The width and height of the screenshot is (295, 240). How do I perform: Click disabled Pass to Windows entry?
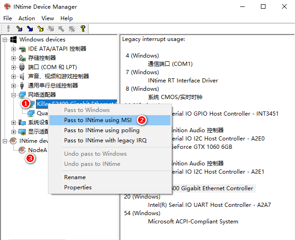tap(110, 110)
